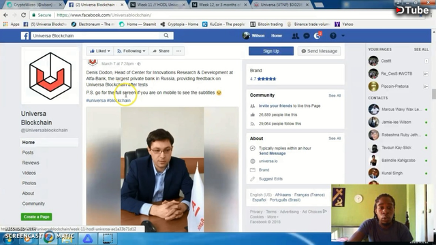This screenshot has height=245, width=436.
Task: Switch to CryptoWizzo browser tab
Action: (x=35, y=5)
